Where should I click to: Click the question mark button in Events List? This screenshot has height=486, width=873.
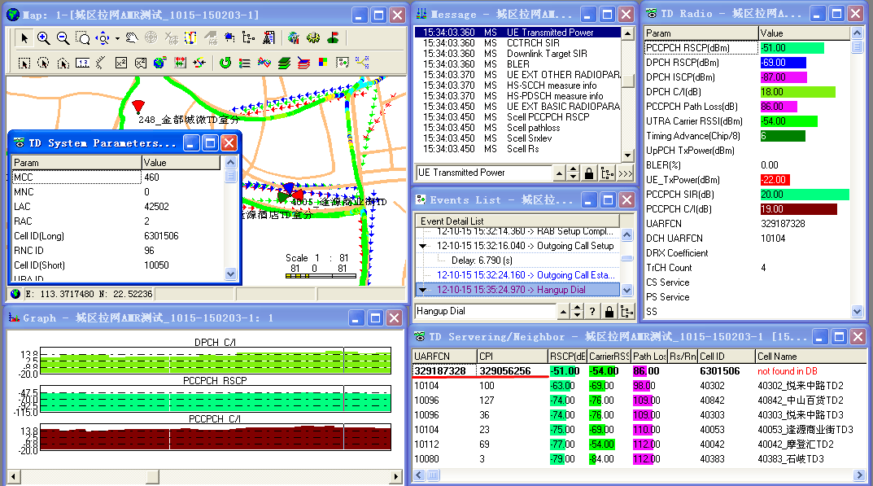[592, 312]
